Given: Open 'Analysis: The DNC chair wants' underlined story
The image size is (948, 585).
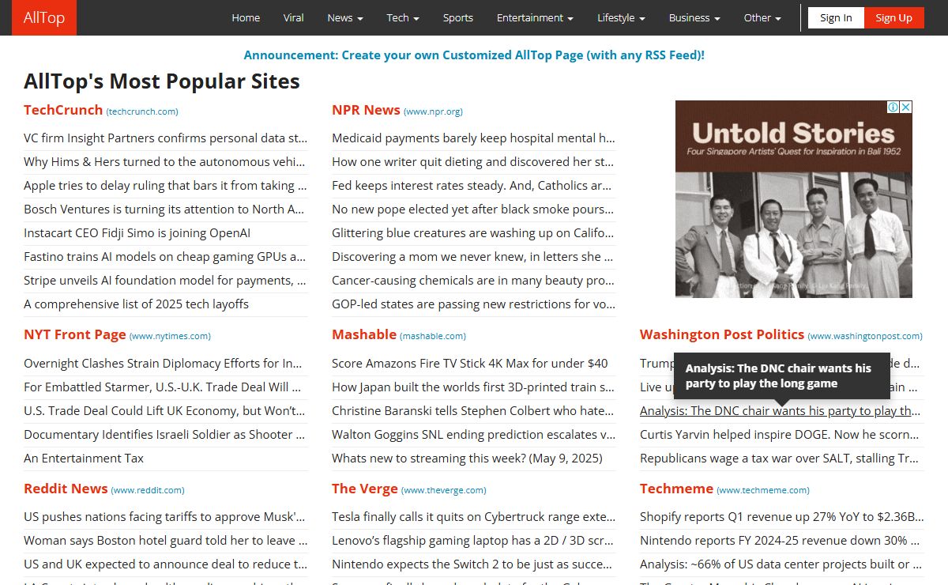Looking at the screenshot, I should tap(781, 411).
